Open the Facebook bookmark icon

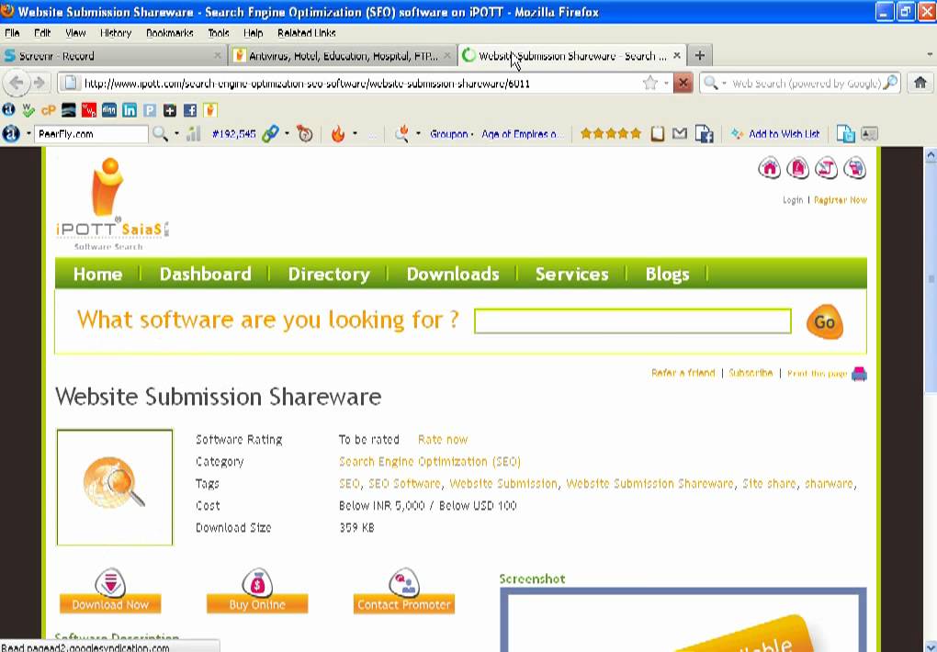coord(190,110)
